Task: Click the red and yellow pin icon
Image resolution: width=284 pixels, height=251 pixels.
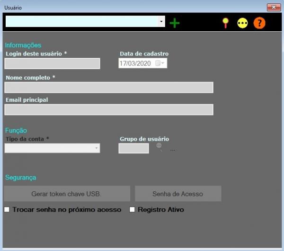Action: (x=225, y=23)
